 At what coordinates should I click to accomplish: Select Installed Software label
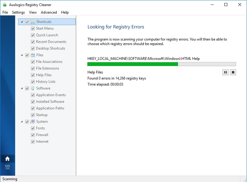(50, 102)
